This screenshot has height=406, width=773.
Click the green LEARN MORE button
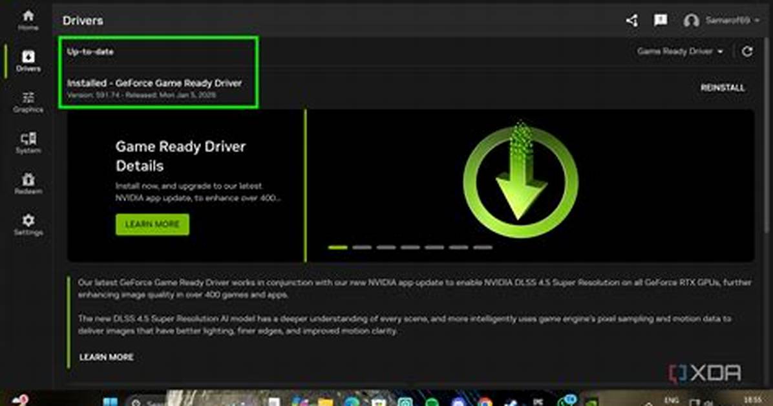[x=153, y=224]
